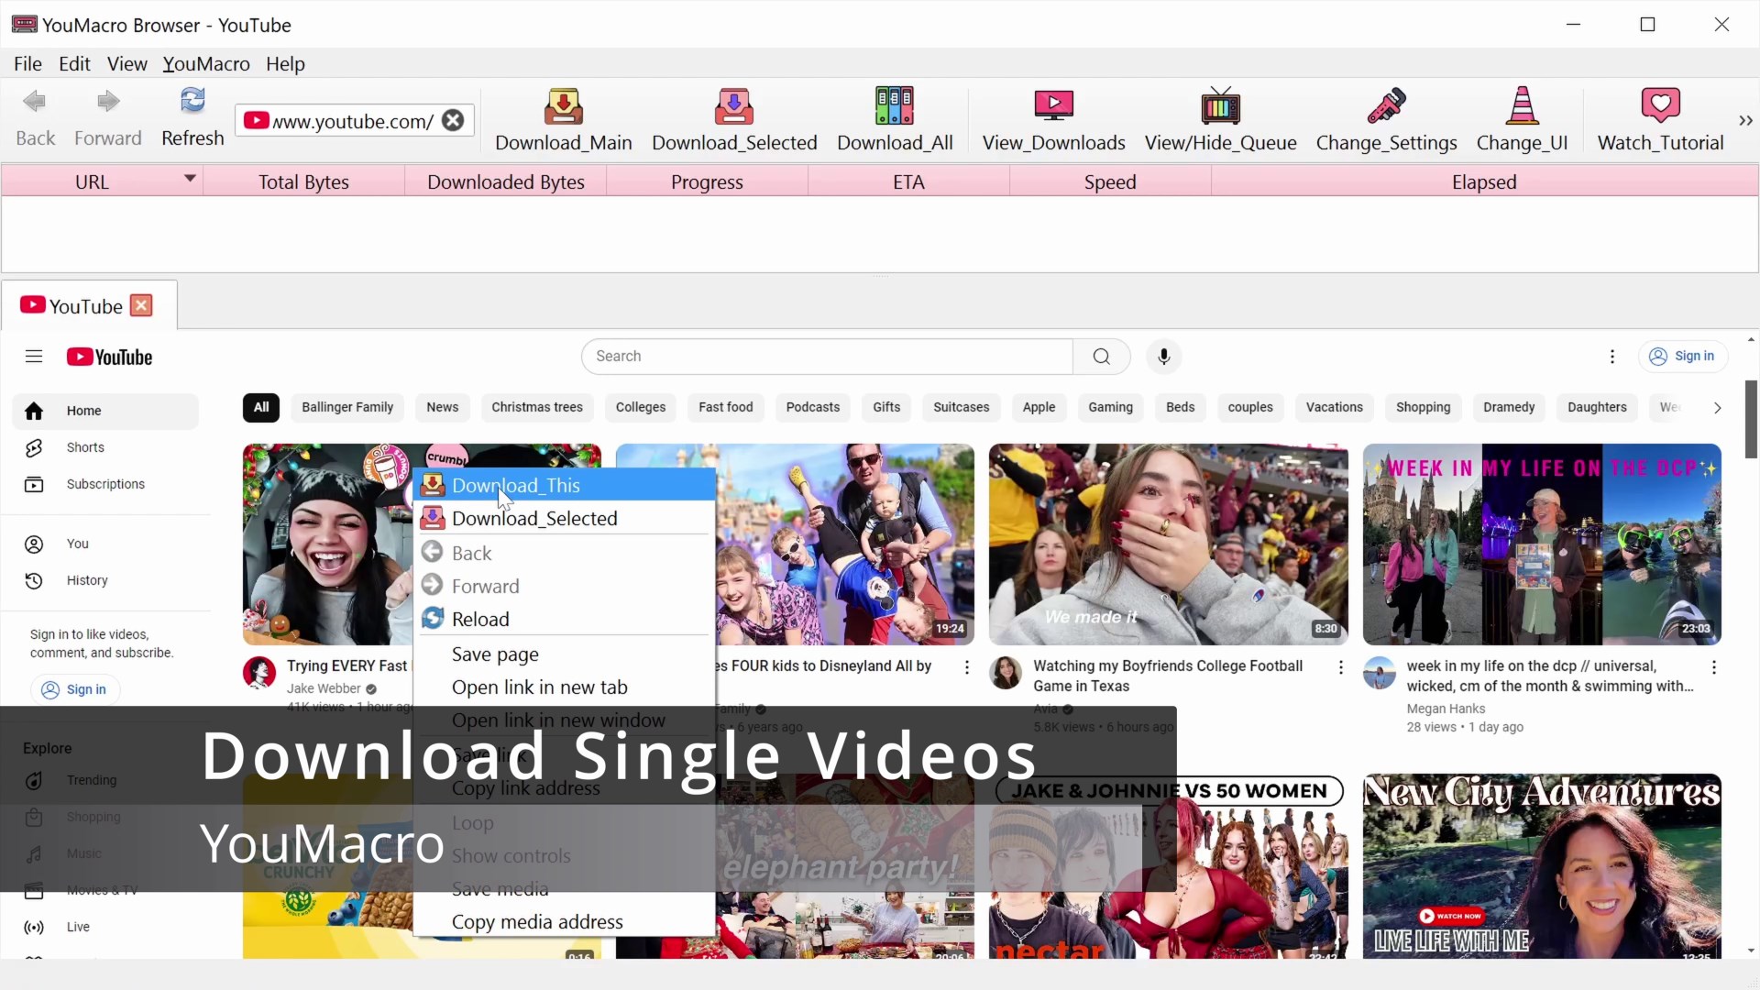This screenshot has width=1760, height=990.
Task: Open the toolbar overflow chevron
Action: pyautogui.click(x=1744, y=119)
